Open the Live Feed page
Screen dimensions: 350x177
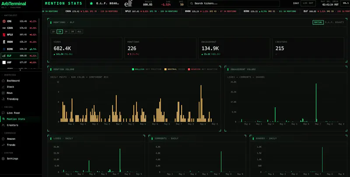pos(13,113)
